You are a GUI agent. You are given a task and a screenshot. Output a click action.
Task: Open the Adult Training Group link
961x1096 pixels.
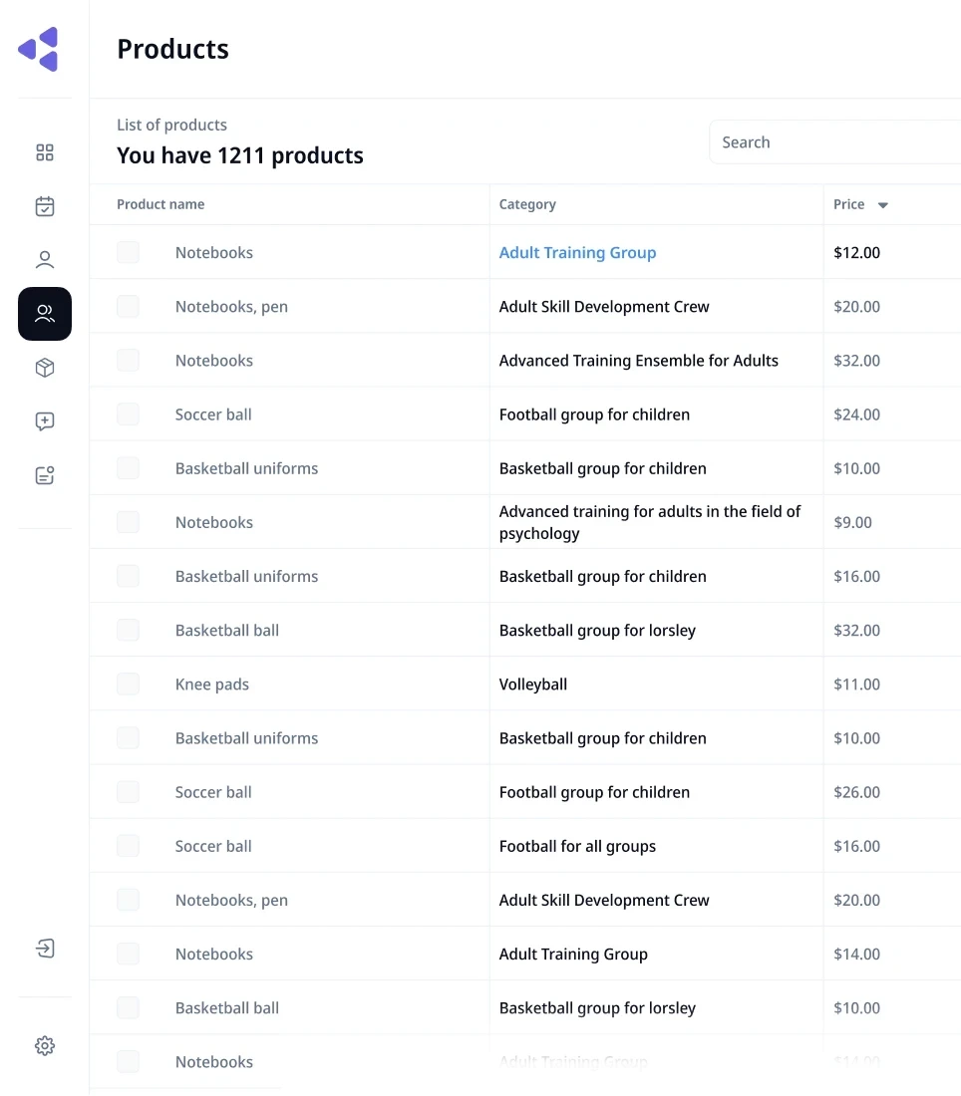[577, 253]
